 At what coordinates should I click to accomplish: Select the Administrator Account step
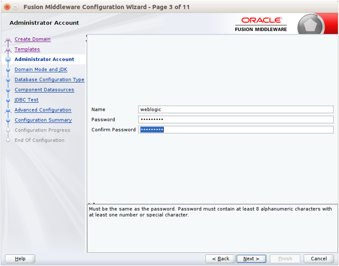pyautogui.click(x=44, y=59)
